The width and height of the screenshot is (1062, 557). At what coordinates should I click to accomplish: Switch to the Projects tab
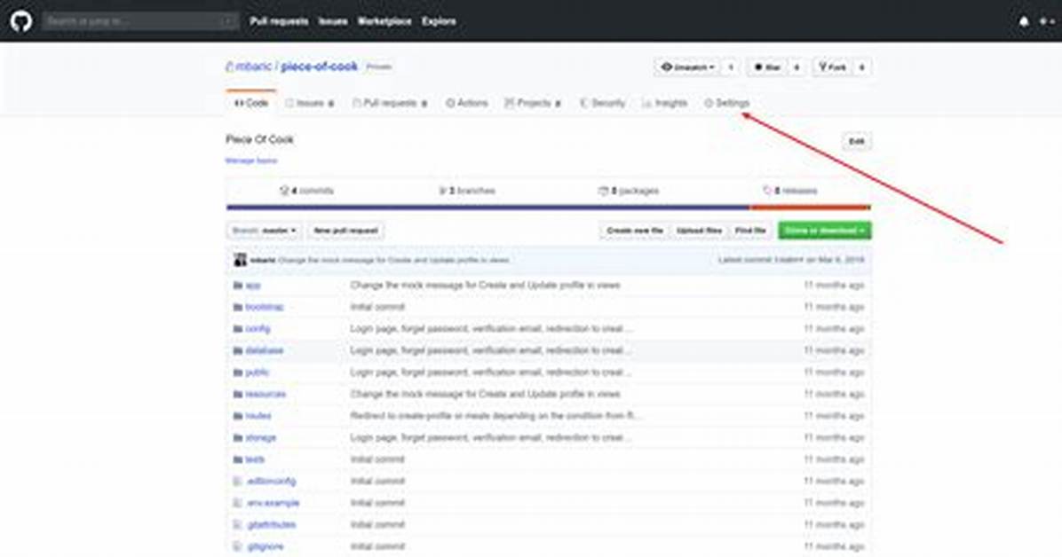tap(533, 103)
